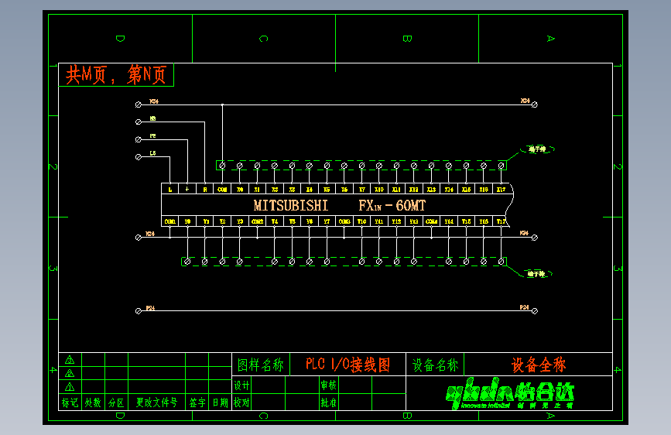Click the X7 terminal cell

362,189
